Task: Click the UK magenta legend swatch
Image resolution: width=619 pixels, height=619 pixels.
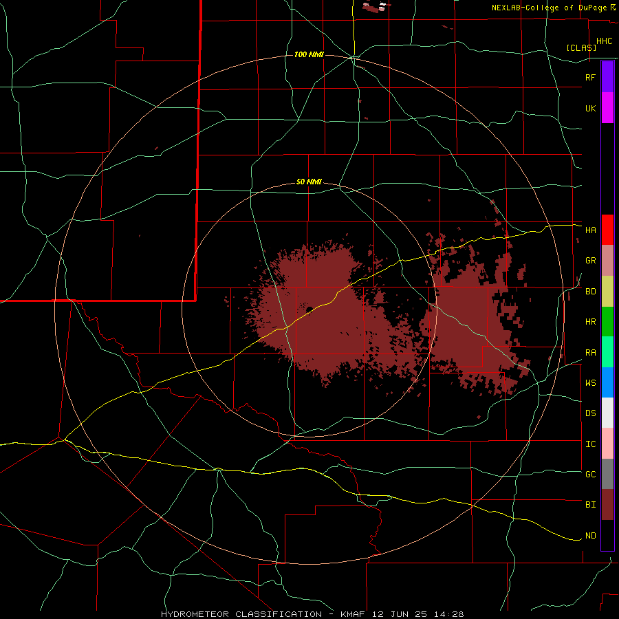Action: 607,108
